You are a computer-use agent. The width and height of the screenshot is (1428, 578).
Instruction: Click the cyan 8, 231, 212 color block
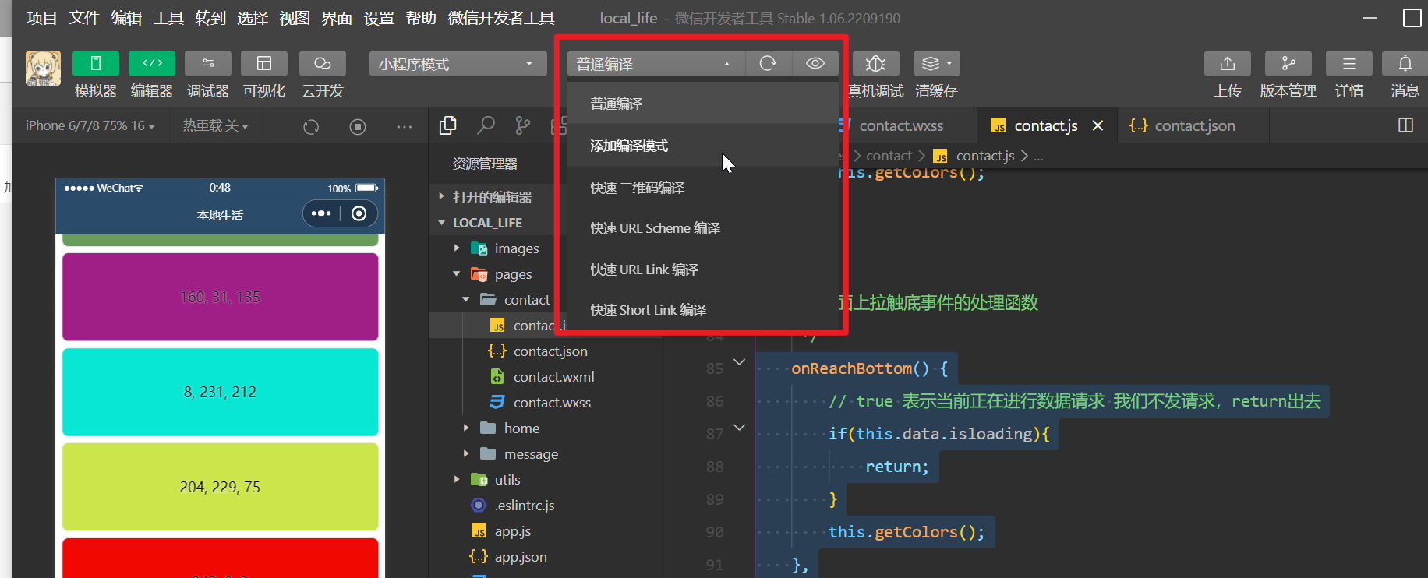point(221,392)
